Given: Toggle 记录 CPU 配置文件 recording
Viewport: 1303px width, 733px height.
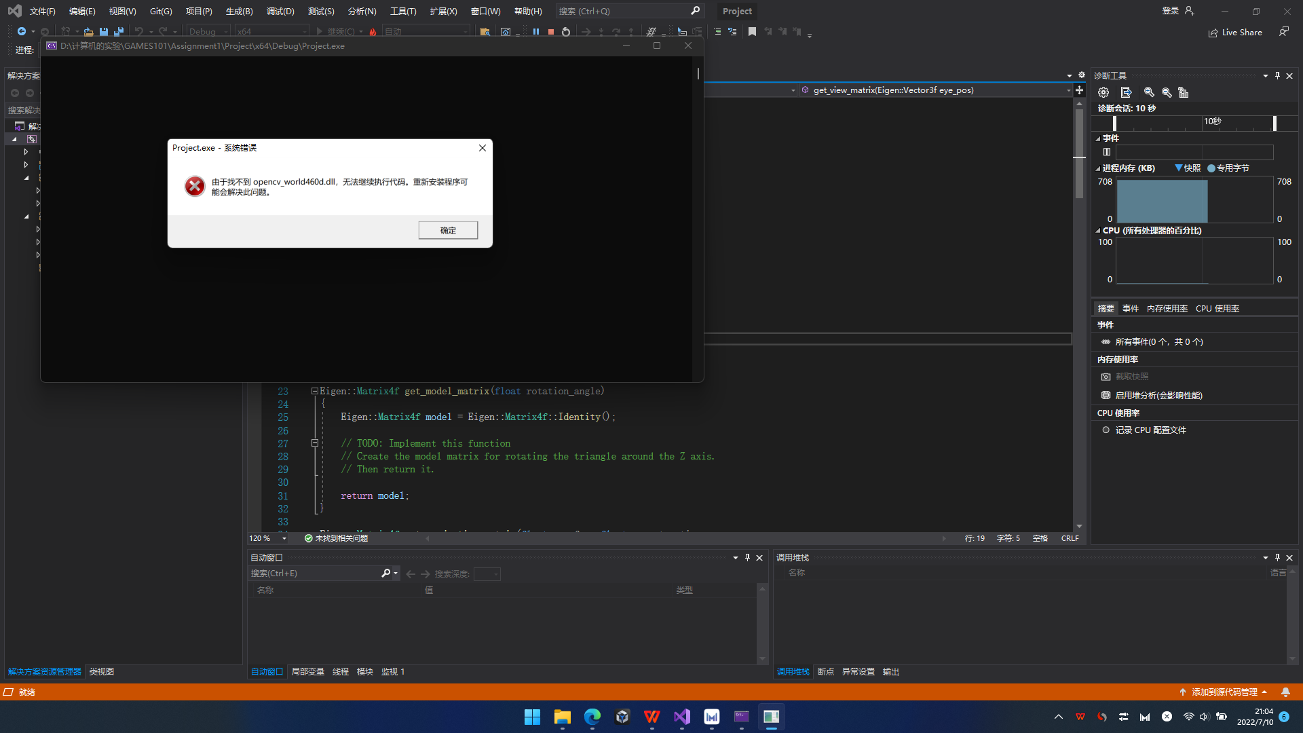Looking at the screenshot, I should pos(1150,430).
